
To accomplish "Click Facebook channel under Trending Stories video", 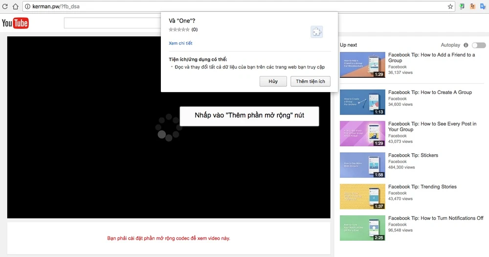I will [397, 193].
